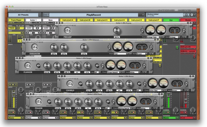This screenshot has width=207, height=127.
Task: Toggle the Wet Only switch on Flanger
Action: (38, 66)
